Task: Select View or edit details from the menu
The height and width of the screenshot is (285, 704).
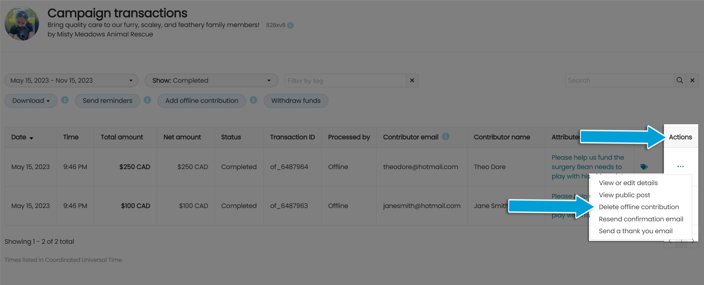Action: click(628, 183)
